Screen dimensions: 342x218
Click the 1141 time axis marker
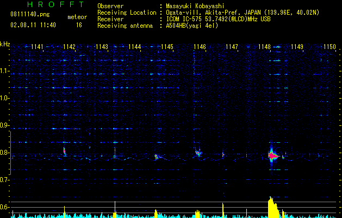pos(37,46)
